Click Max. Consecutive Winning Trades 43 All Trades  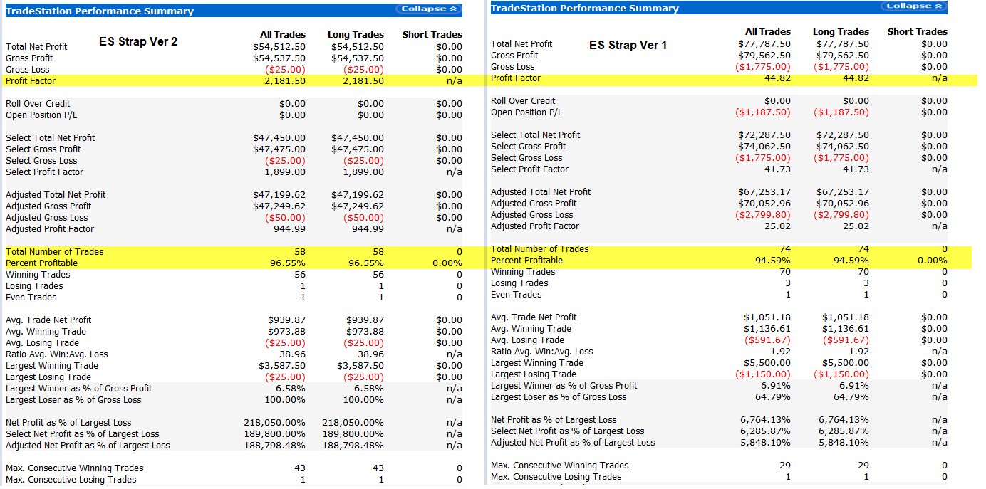click(x=299, y=468)
